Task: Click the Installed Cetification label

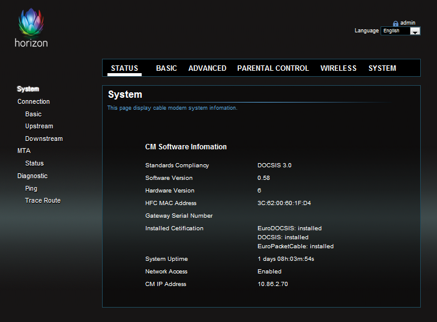Action: pyautogui.click(x=174, y=228)
